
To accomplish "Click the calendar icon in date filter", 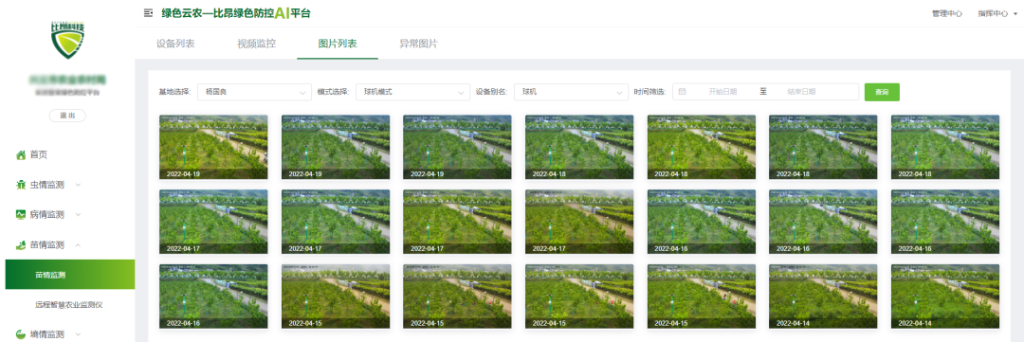I will (x=682, y=92).
